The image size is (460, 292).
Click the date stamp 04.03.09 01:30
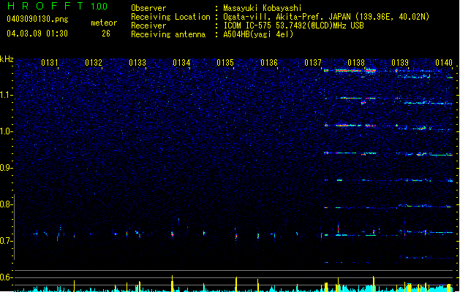coord(37,34)
